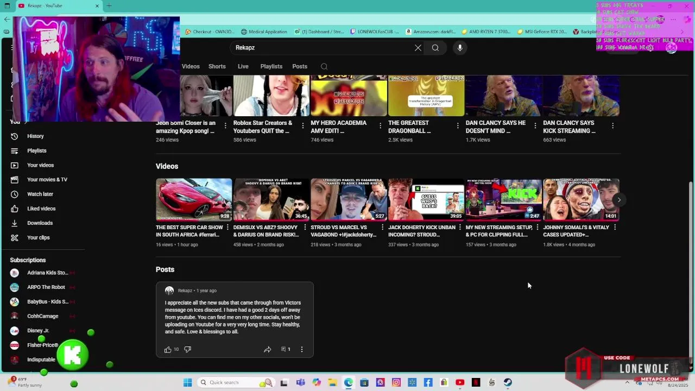
Task: Open File Explorer from taskbar
Action: pyautogui.click(x=332, y=383)
